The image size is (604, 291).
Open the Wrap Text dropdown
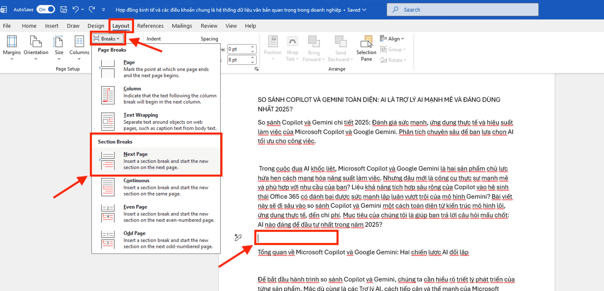[292, 48]
